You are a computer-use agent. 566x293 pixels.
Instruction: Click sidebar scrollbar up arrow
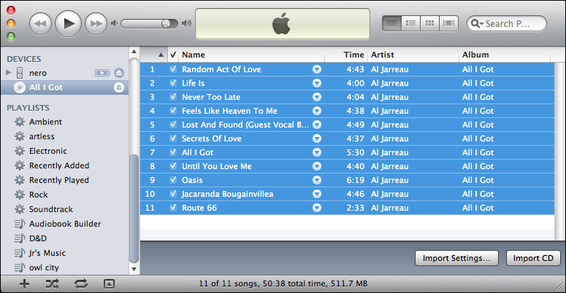click(x=134, y=52)
